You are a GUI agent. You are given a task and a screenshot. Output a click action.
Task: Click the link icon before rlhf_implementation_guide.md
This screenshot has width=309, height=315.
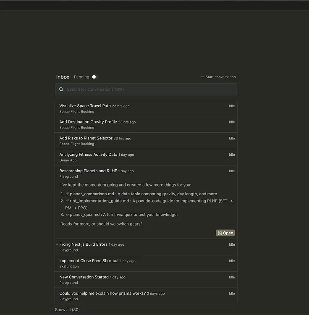point(68,201)
